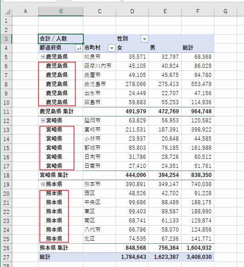Select column G header
Screen dimensions: 244x267
pos(225,11)
